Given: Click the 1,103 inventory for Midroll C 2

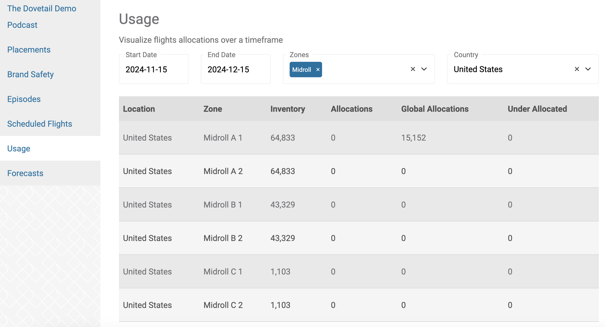Looking at the screenshot, I should [x=280, y=305].
